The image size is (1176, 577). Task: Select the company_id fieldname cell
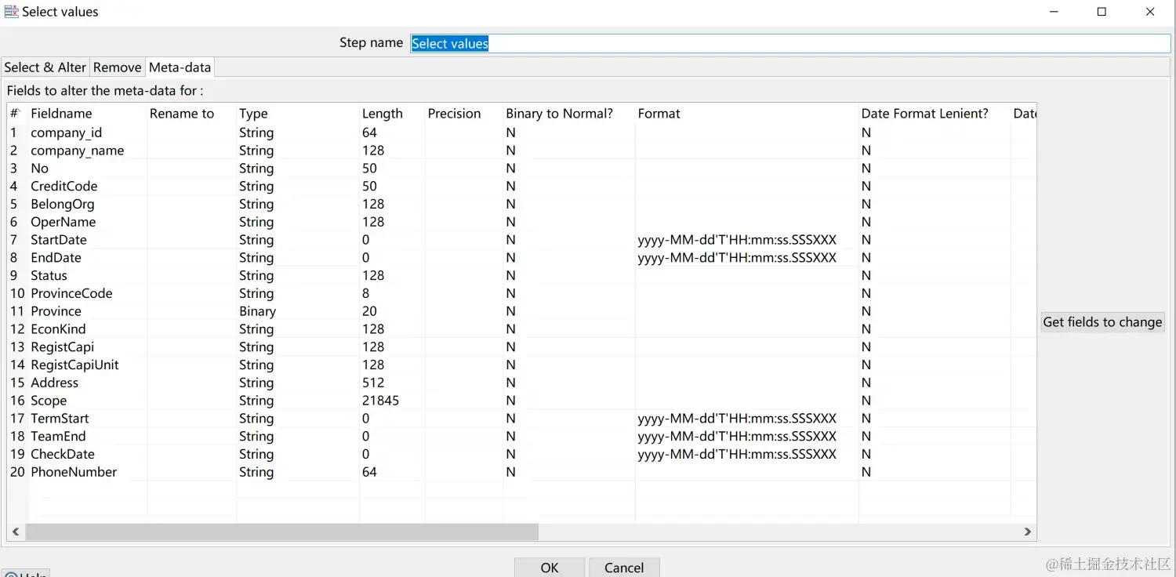[88, 132]
